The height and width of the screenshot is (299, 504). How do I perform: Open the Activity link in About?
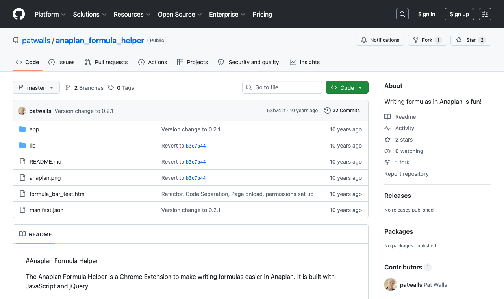pos(399,128)
